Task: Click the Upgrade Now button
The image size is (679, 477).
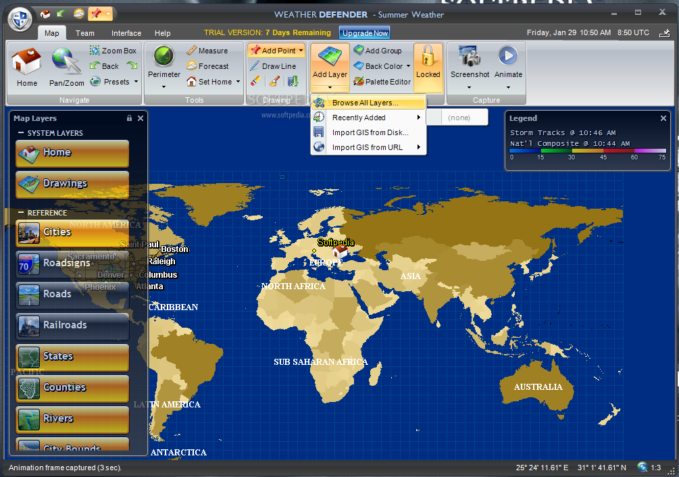Action: tap(365, 33)
